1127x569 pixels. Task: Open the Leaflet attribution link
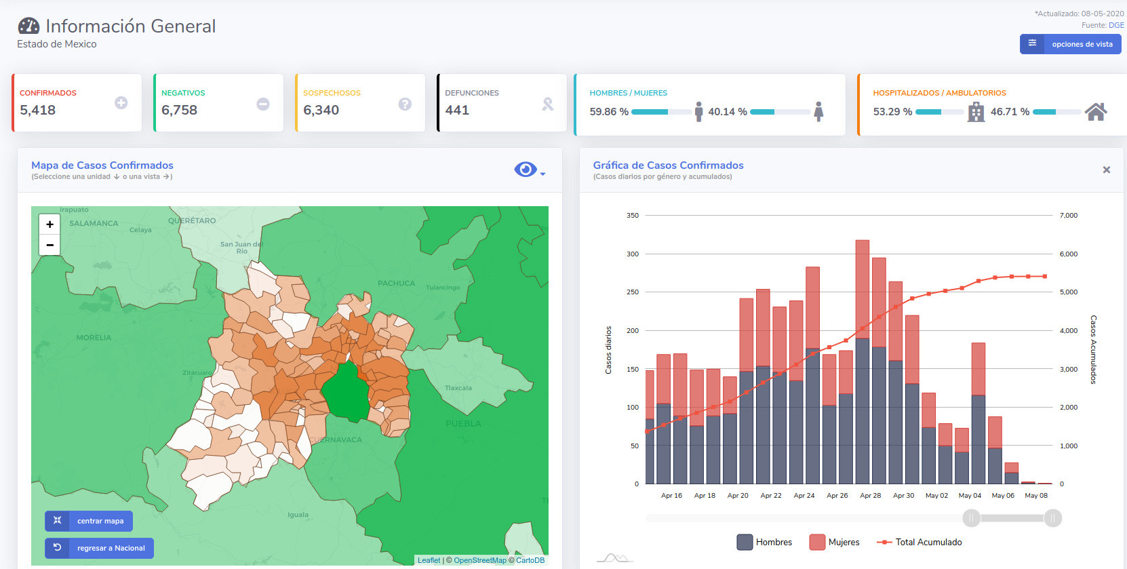[429, 560]
